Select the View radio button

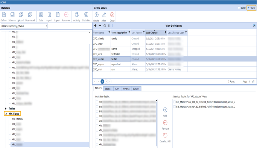coord(249,8)
